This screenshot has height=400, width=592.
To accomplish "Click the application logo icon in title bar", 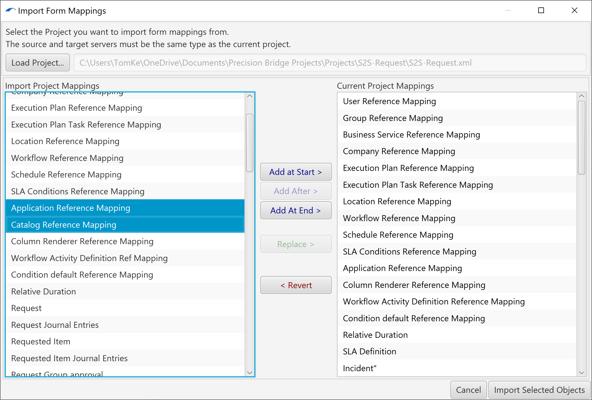I will coord(10,10).
